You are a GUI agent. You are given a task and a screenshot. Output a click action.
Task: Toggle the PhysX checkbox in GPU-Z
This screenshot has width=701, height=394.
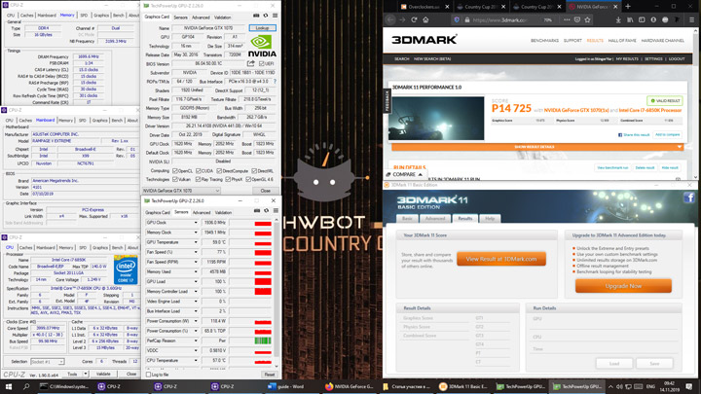pyautogui.click(x=228, y=179)
